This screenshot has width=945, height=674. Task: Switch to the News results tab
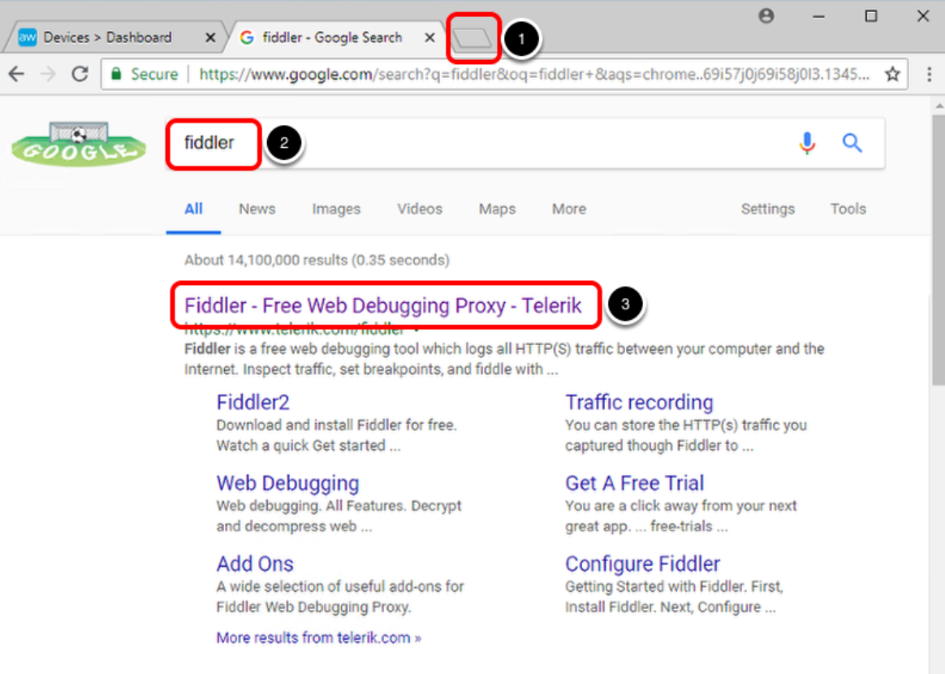click(257, 209)
